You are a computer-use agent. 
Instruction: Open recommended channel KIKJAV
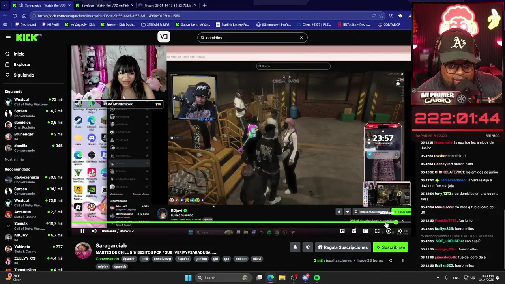(x=34, y=237)
